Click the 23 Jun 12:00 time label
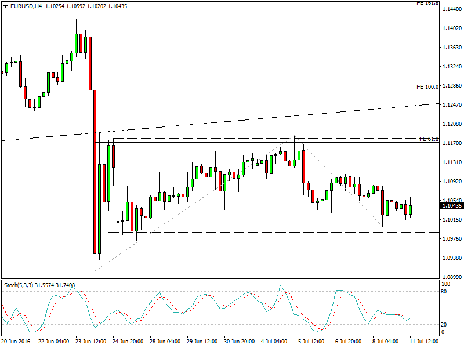The width and height of the screenshot is (464, 348). click(91, 341)
